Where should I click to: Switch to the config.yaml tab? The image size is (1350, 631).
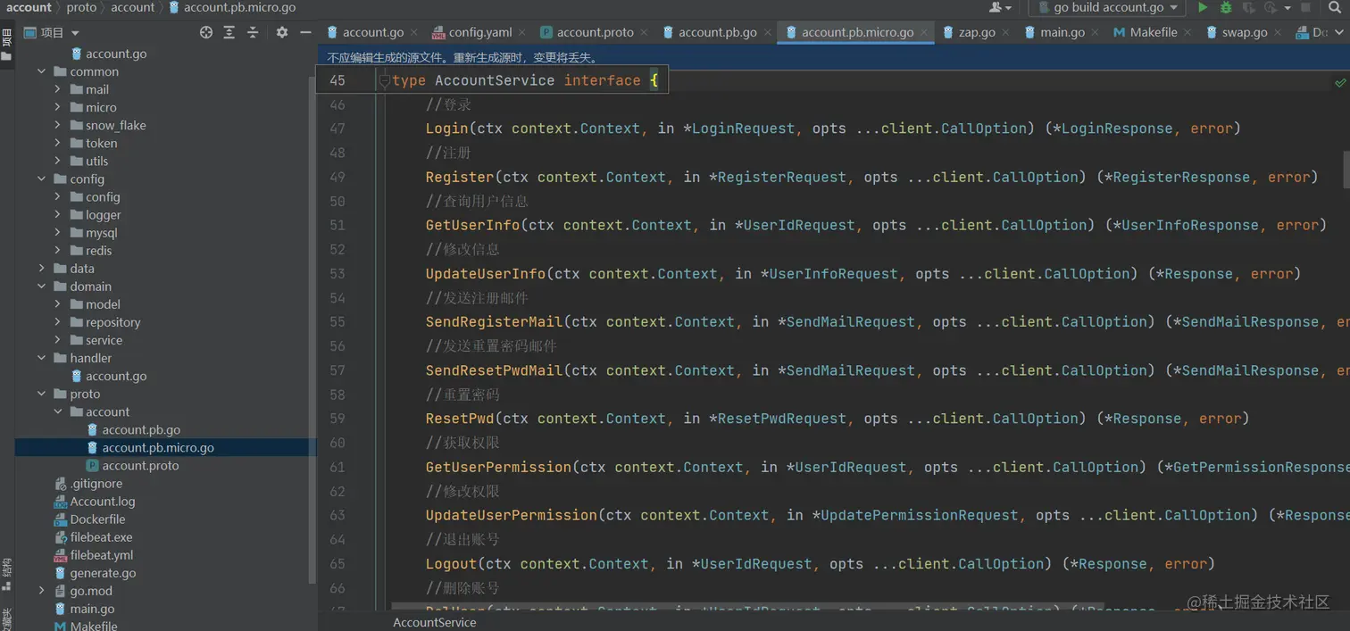480,32
